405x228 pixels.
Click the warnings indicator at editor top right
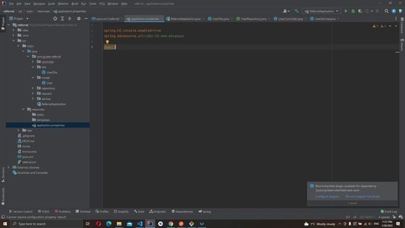[379, 26]
